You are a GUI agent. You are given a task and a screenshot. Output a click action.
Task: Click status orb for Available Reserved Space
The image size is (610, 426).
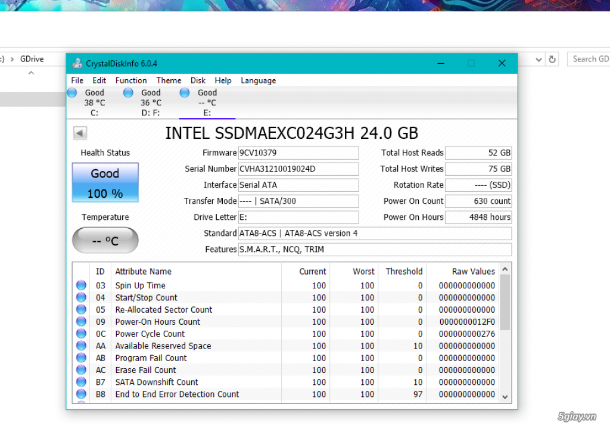pyautogui.click(x=82, y=346)
